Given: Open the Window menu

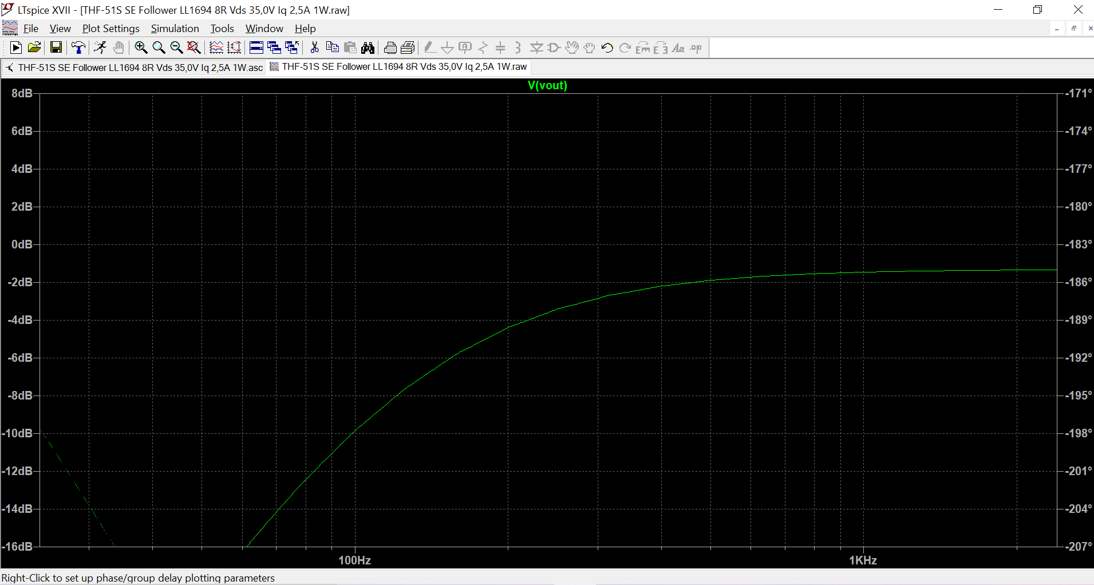Looking at the screenshot, I should pyautogui.click(x=264, y=29).
